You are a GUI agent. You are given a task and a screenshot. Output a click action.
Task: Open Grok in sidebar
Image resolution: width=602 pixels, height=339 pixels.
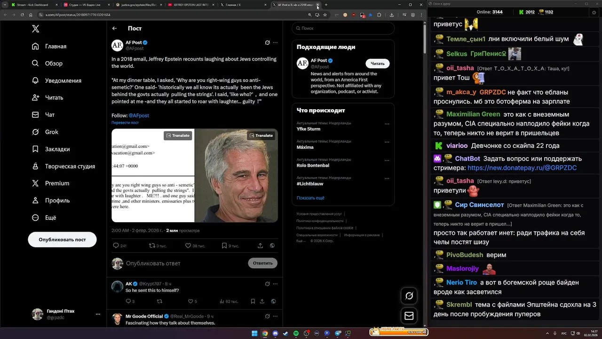(x=45, y=132)
